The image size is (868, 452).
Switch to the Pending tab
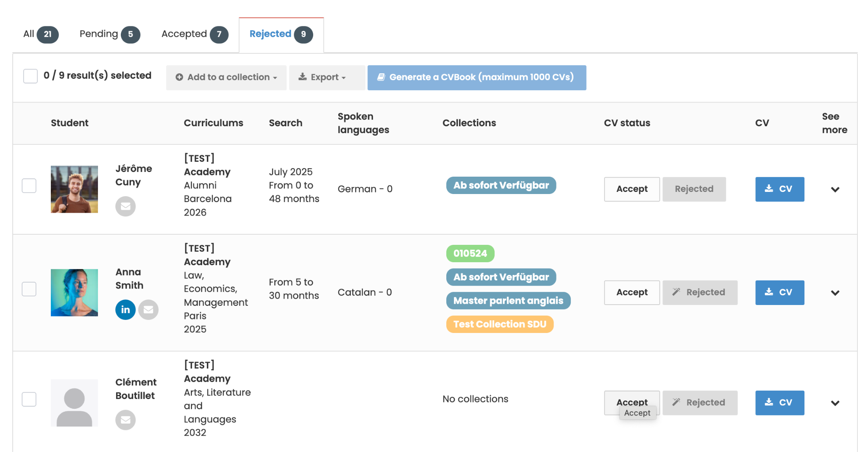(109, 34)
